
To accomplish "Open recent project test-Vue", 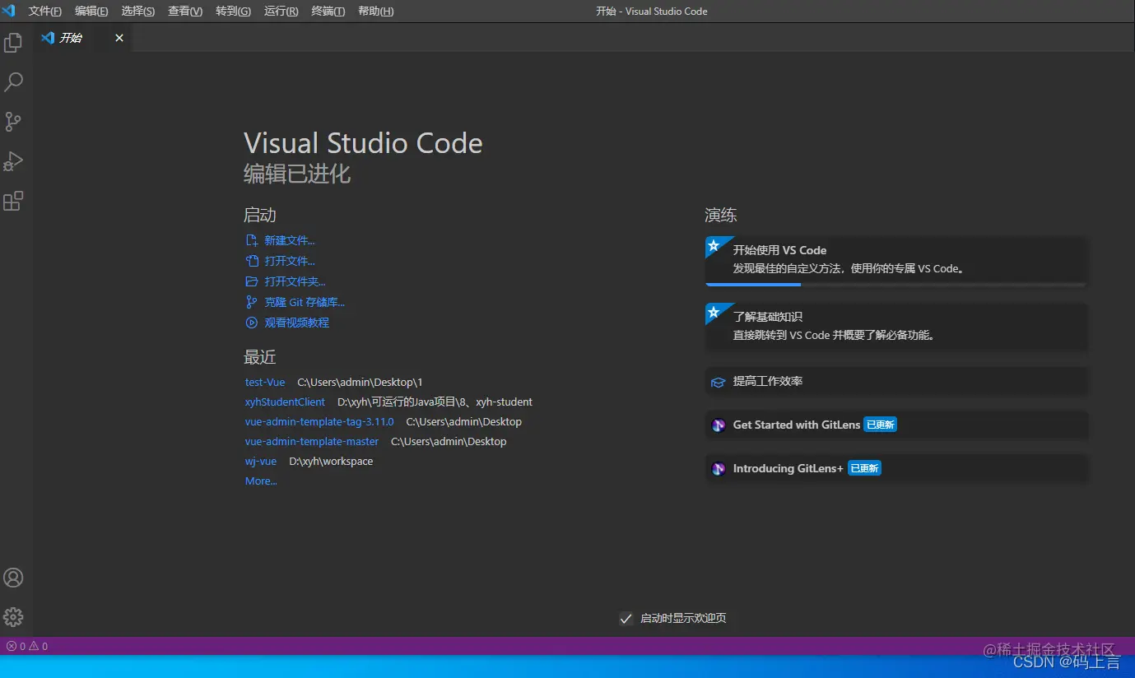I will pyautogui.click(x=265, y=382).
